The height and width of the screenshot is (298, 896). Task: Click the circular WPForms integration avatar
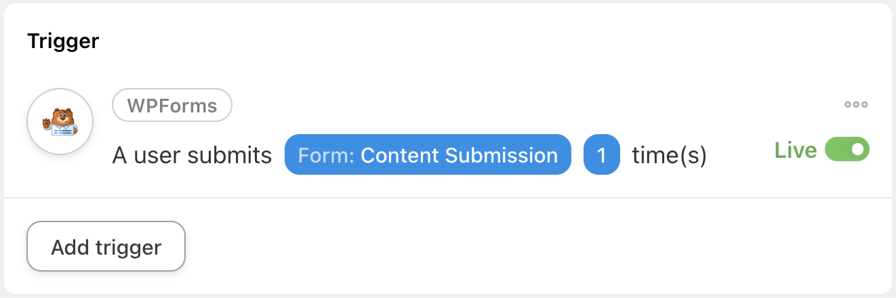coord(60,122)
